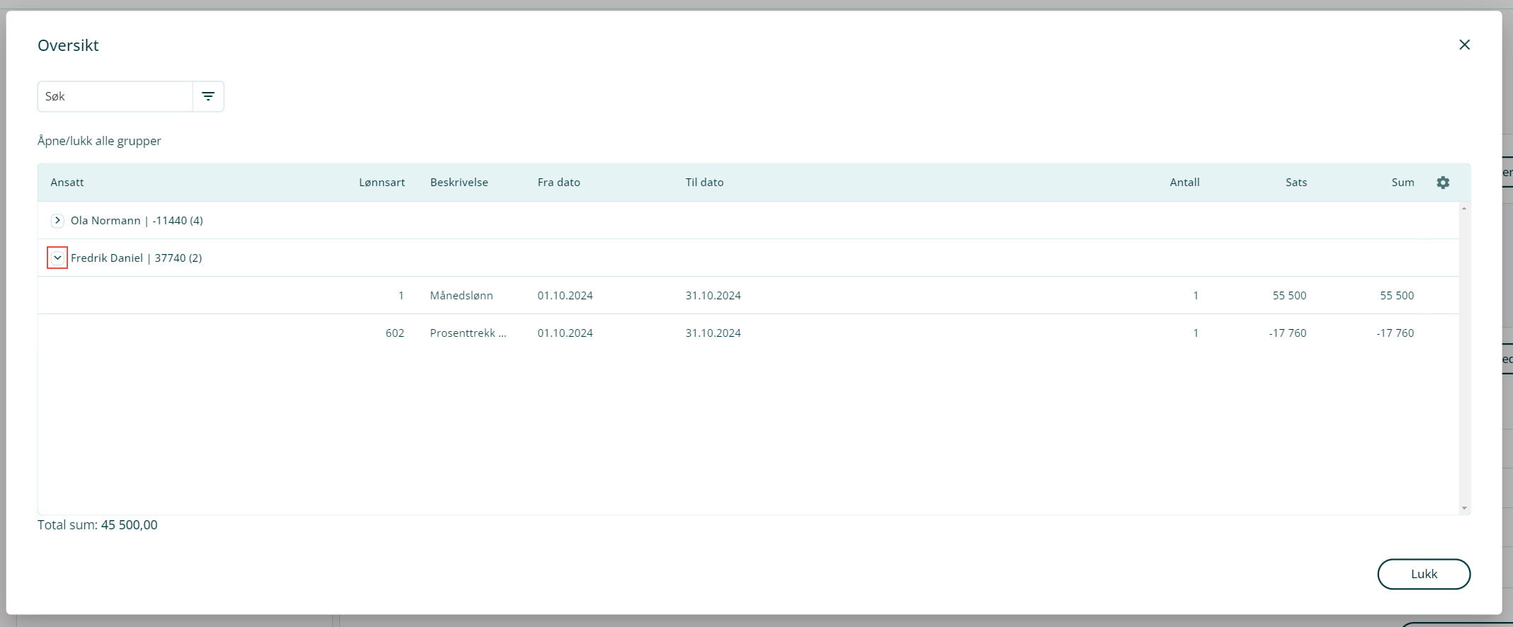Sort by Ansatt column header
The height and width of the screenshot is (627, 1513).
pyautogui.click(x=67, y=183)
